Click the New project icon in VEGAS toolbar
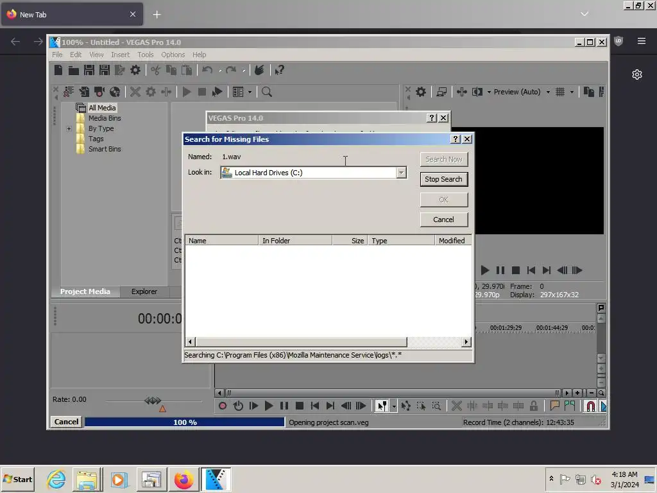 tap(58, 70)
